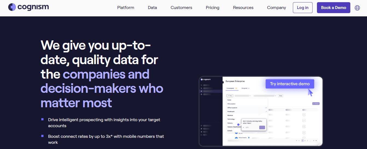Click the 'Boost connect rates' bullet text
The image size is (367, 149).
coord(106,139)
